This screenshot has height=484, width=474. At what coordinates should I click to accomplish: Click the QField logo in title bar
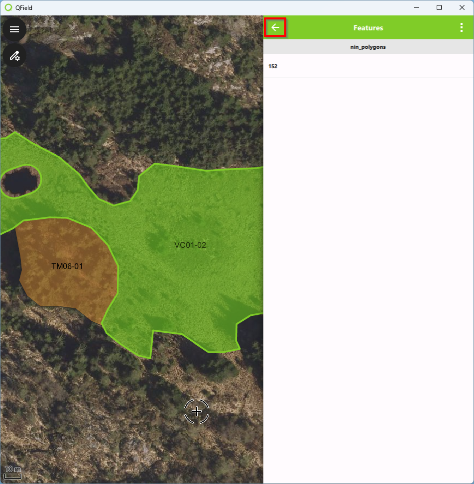point(8,8)
